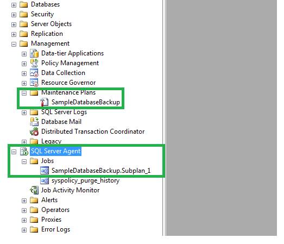Click the Replication folder icon
The image size is (284, 244).
[x=23, y=34]
